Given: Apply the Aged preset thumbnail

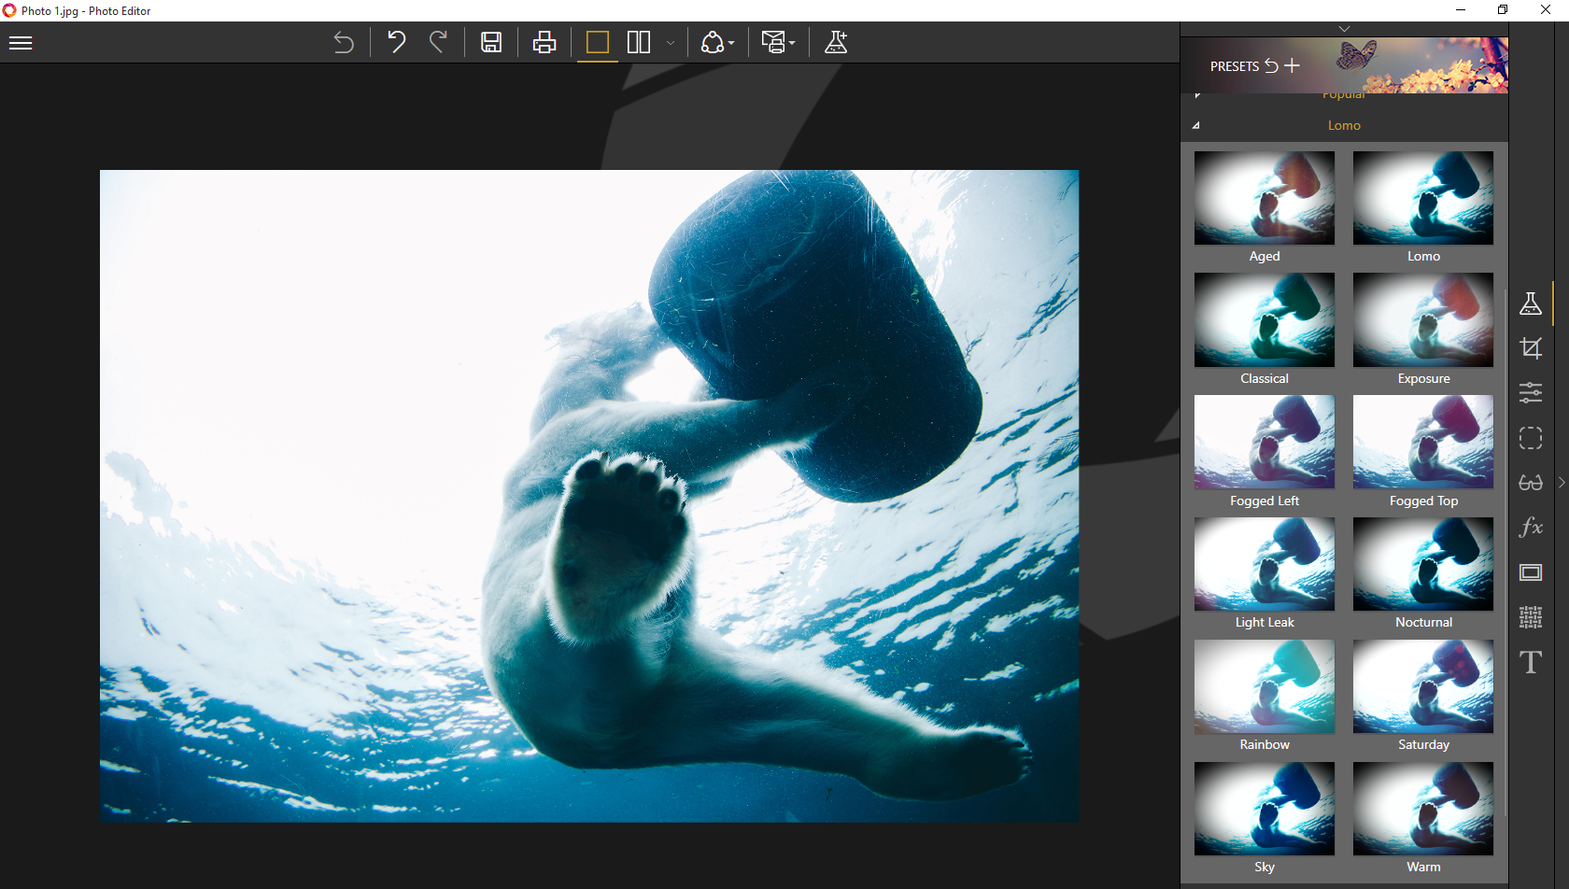Looking at the screenshot, I should (1265, 198).
